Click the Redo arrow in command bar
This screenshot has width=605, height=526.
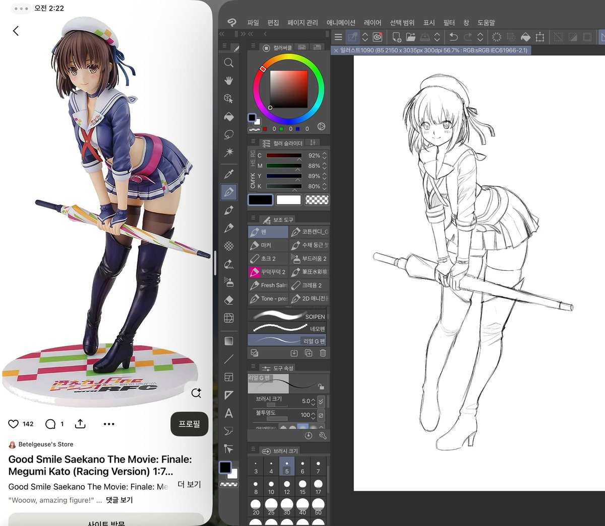tap(468, 37)
